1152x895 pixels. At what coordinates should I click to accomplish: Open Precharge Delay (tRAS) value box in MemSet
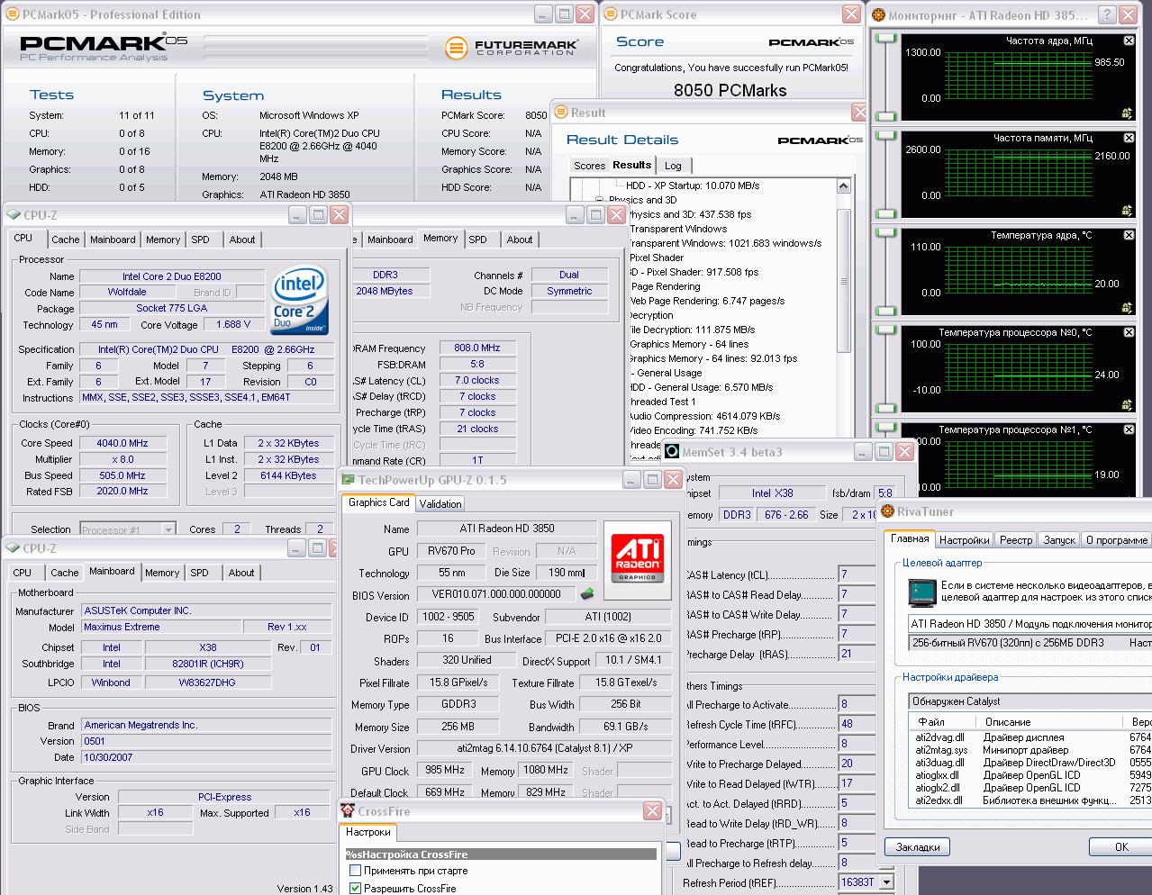(855, 654)
